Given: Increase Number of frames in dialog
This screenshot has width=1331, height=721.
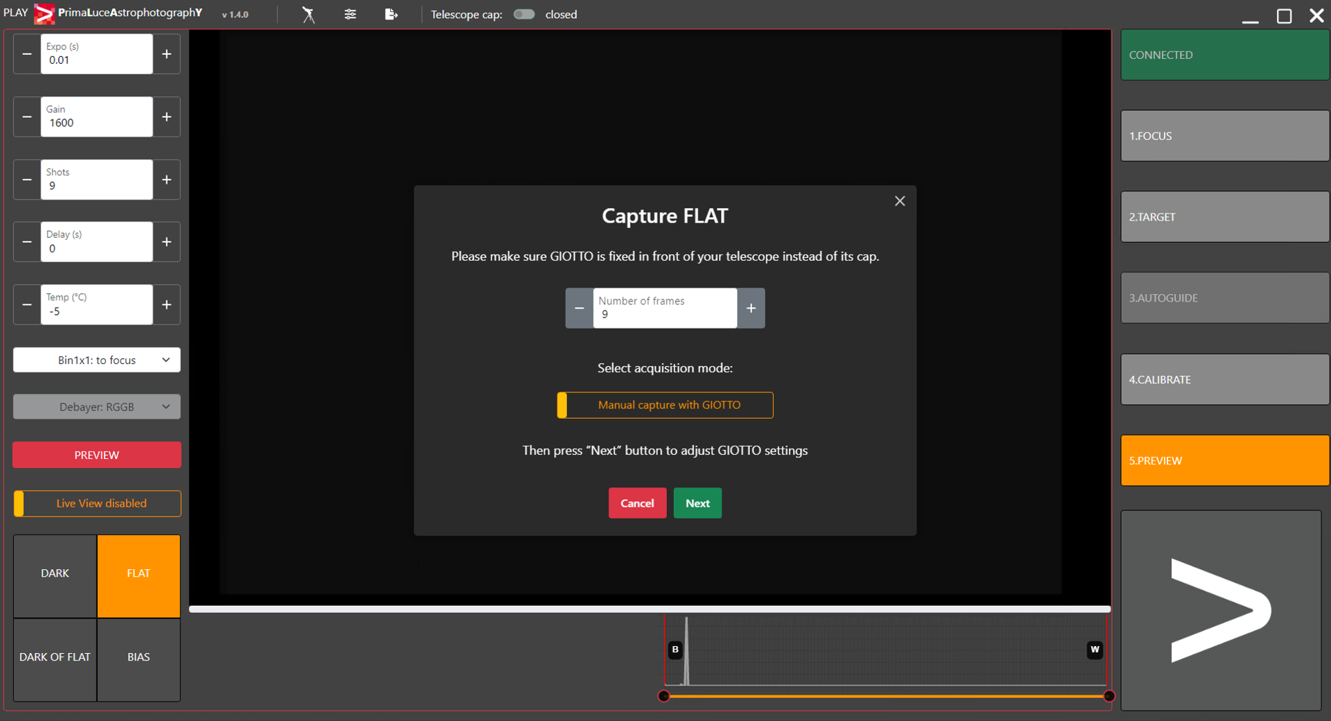Looking at the screenshot, I should click(751, 309).
